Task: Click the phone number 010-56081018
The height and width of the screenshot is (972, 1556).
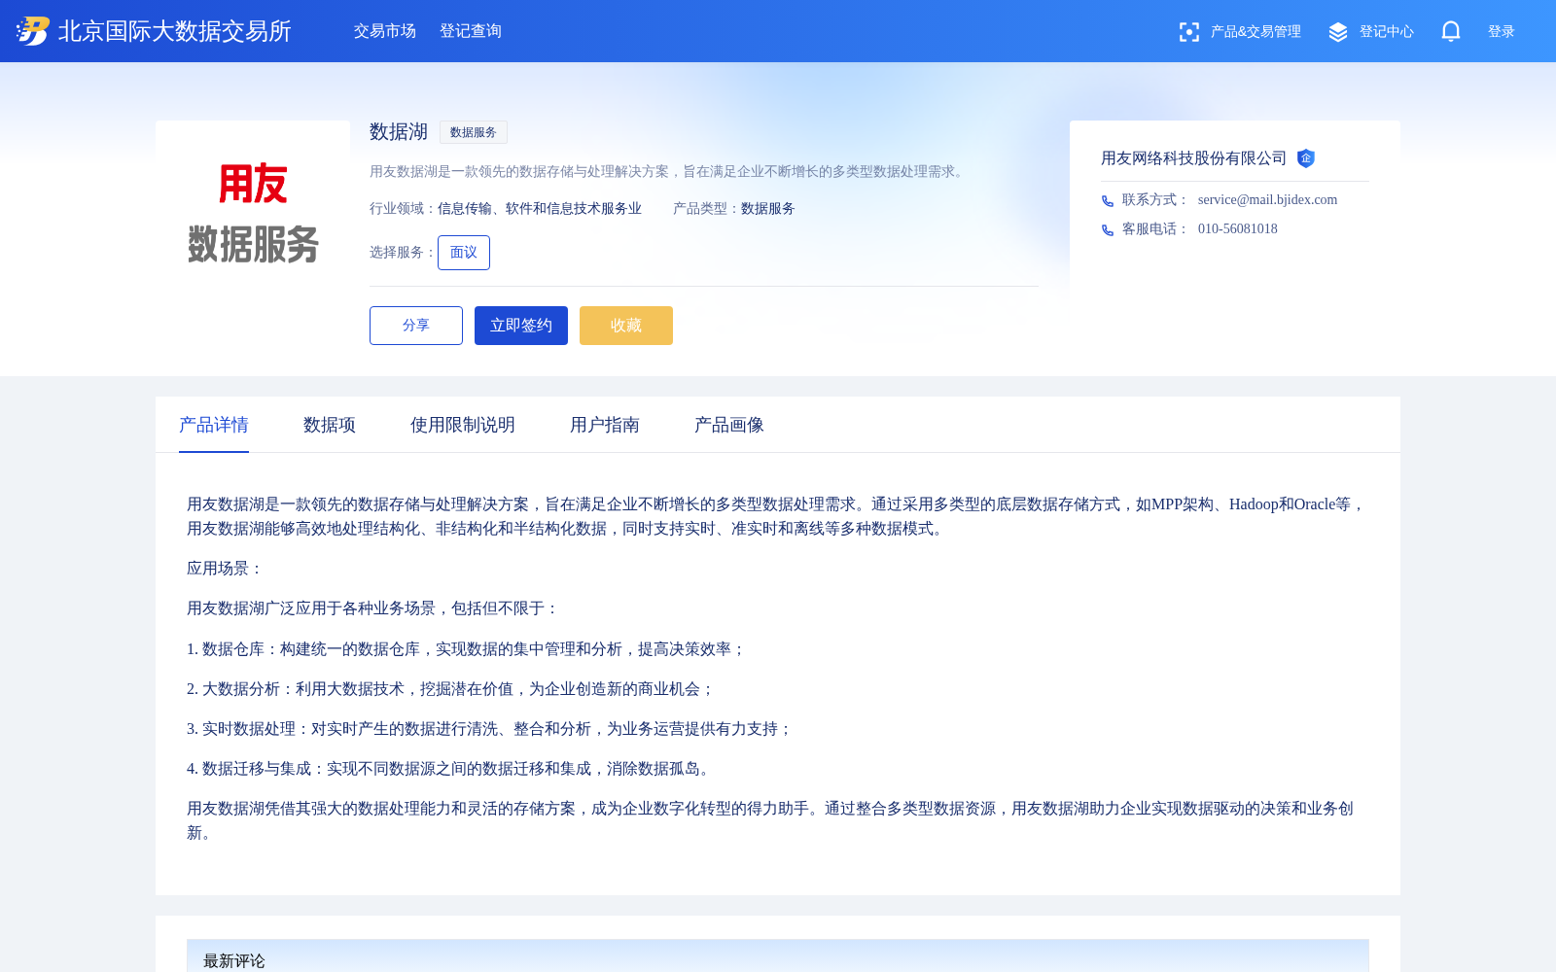Action: (x=1238, y=229)
